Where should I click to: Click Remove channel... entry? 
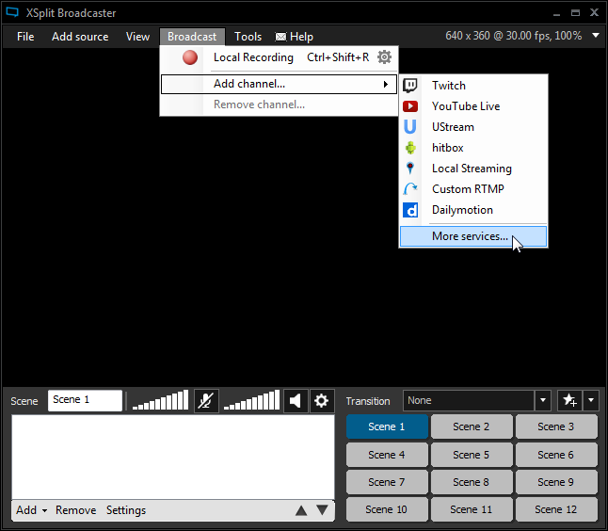(279, 105)
